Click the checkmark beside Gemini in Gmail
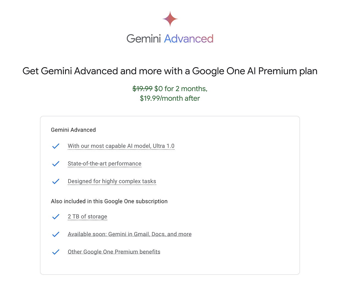The image size is (352, 290). click(x=56, y=234)
